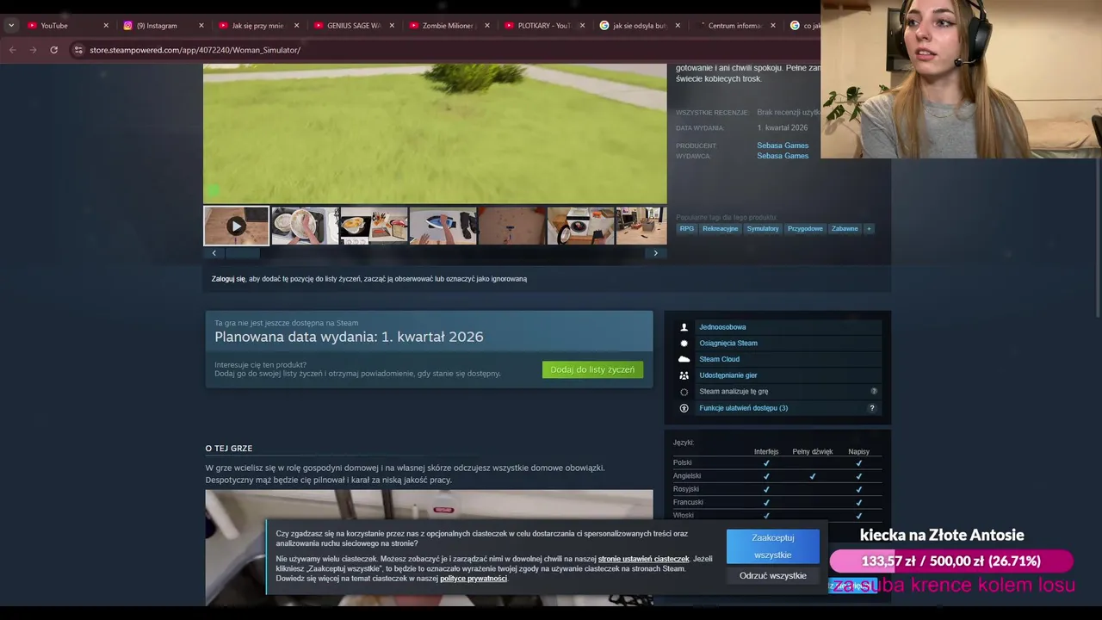
Task: Play the video thumbnail in the media strip
Action: (x=236, y=226)
